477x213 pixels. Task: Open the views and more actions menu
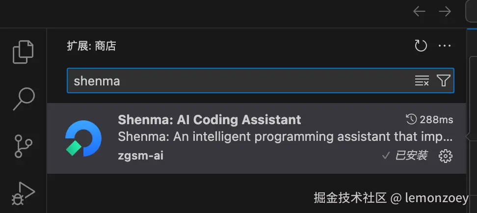point(445,46)
